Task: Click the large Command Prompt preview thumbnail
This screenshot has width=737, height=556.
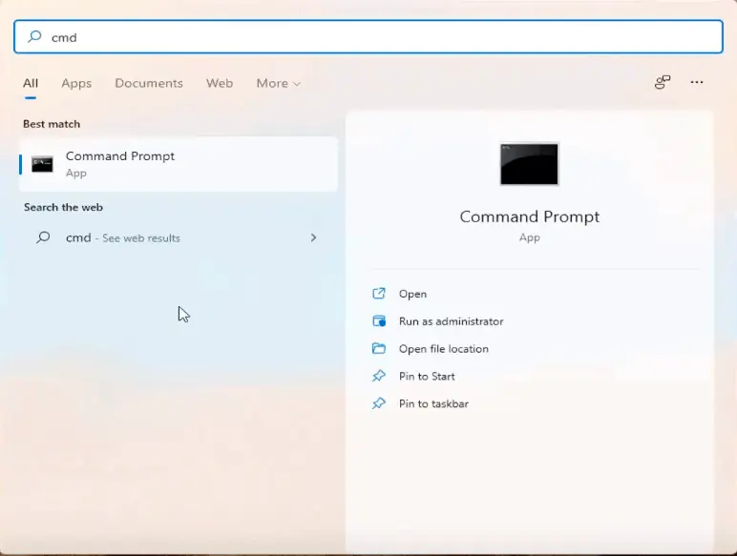Action: [x=529, y=164]
